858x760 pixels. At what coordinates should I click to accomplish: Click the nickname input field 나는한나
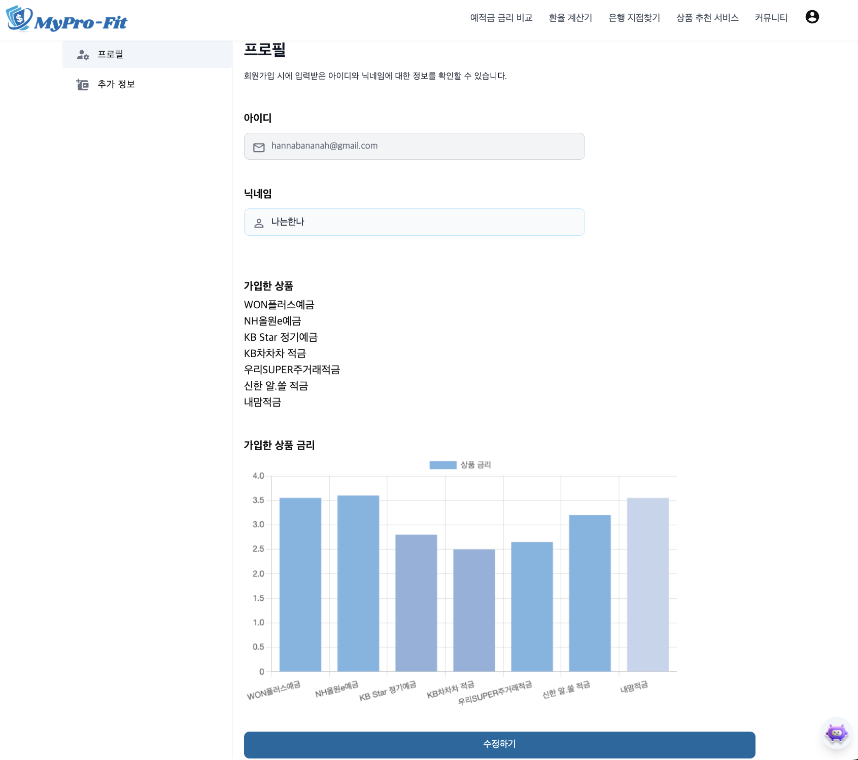(414, 222)
